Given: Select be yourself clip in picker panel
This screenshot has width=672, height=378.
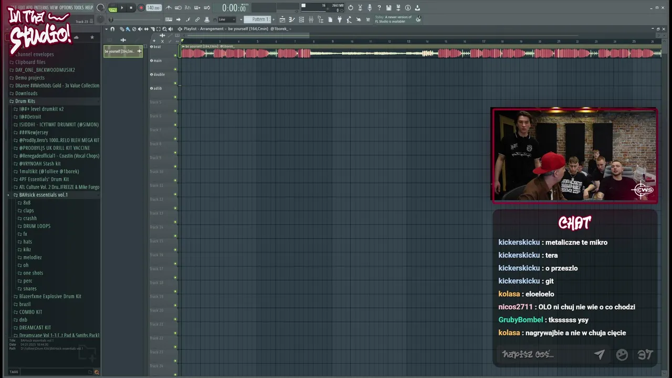Looking at the screenshot, I should coord(123,51).
